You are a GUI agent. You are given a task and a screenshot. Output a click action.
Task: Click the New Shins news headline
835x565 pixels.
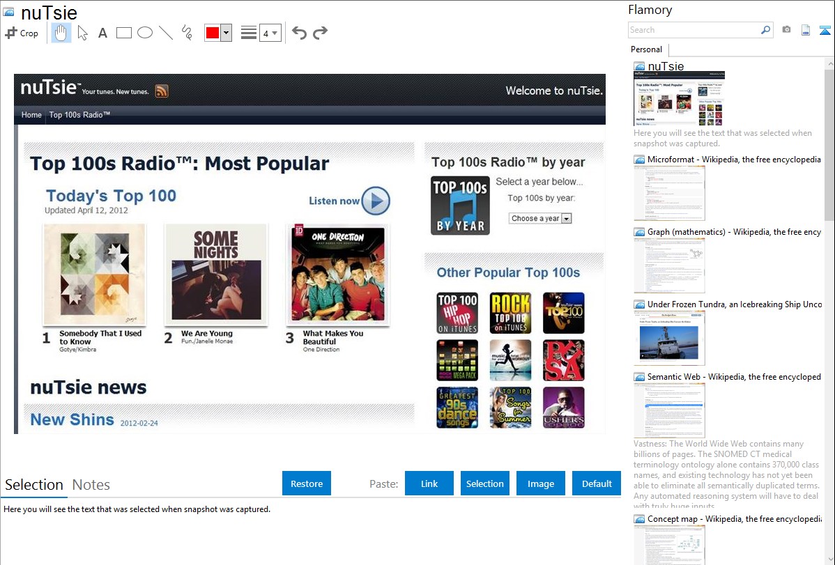click(72, 419)
